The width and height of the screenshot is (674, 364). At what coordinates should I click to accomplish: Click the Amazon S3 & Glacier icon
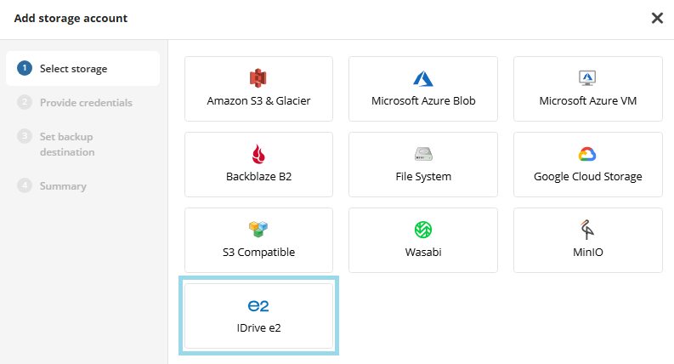click(x=258, y=79)
